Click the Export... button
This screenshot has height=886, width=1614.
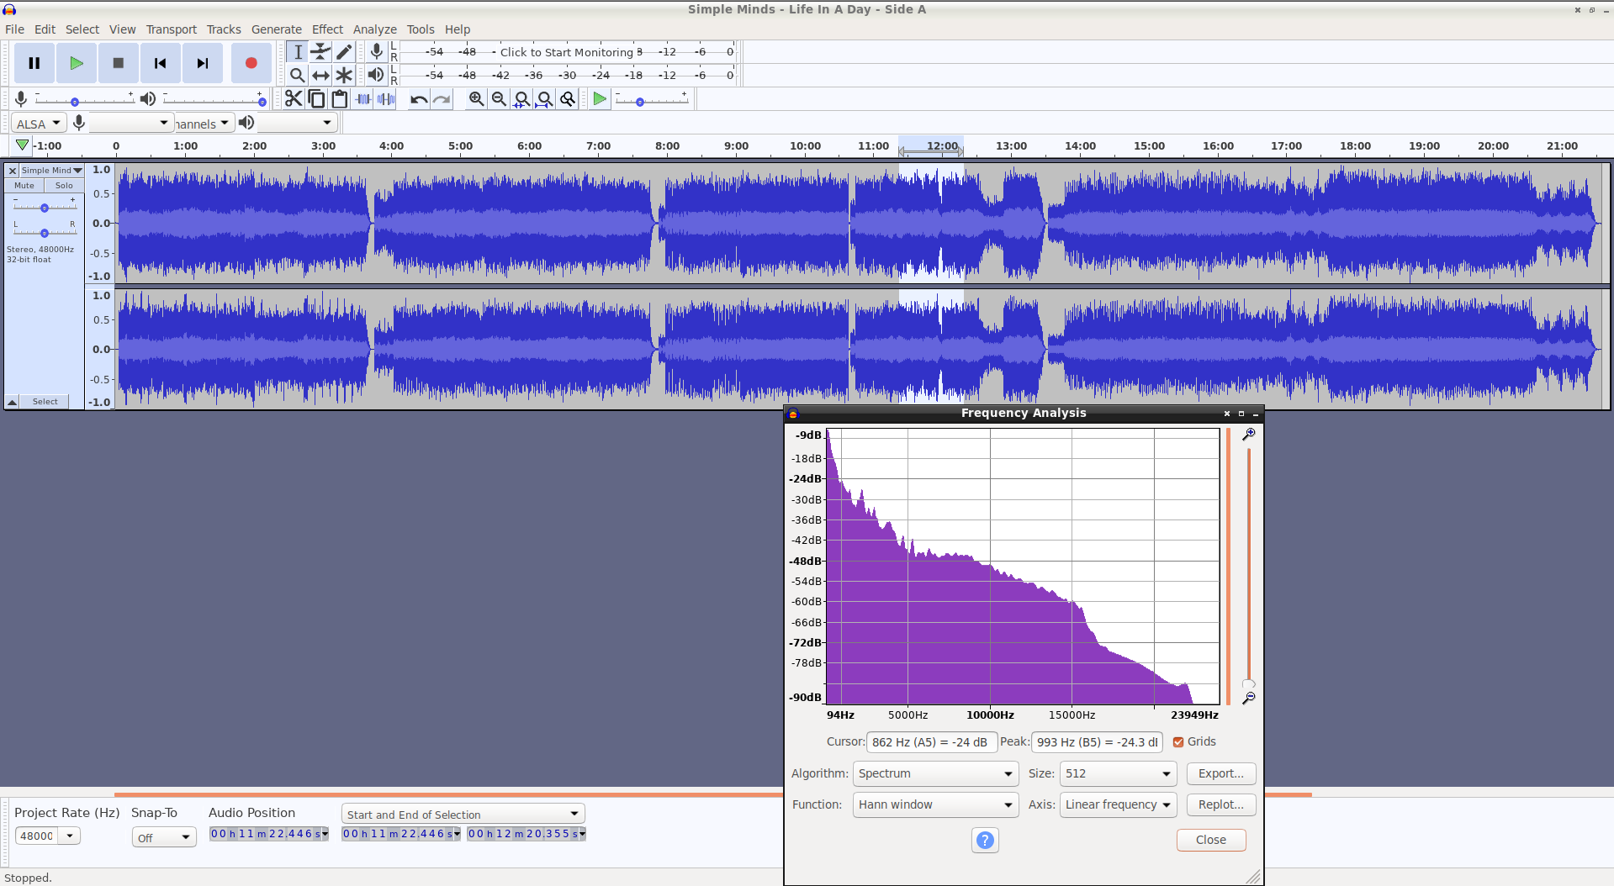point(1220,773)
